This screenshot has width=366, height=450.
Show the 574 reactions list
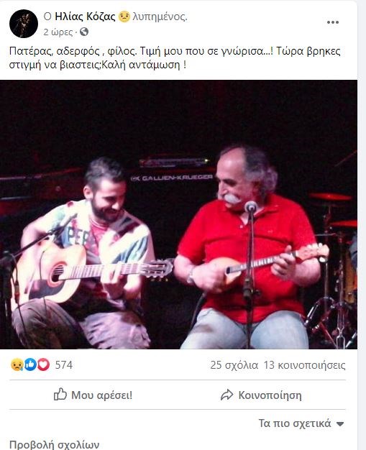tap(64, 365)
